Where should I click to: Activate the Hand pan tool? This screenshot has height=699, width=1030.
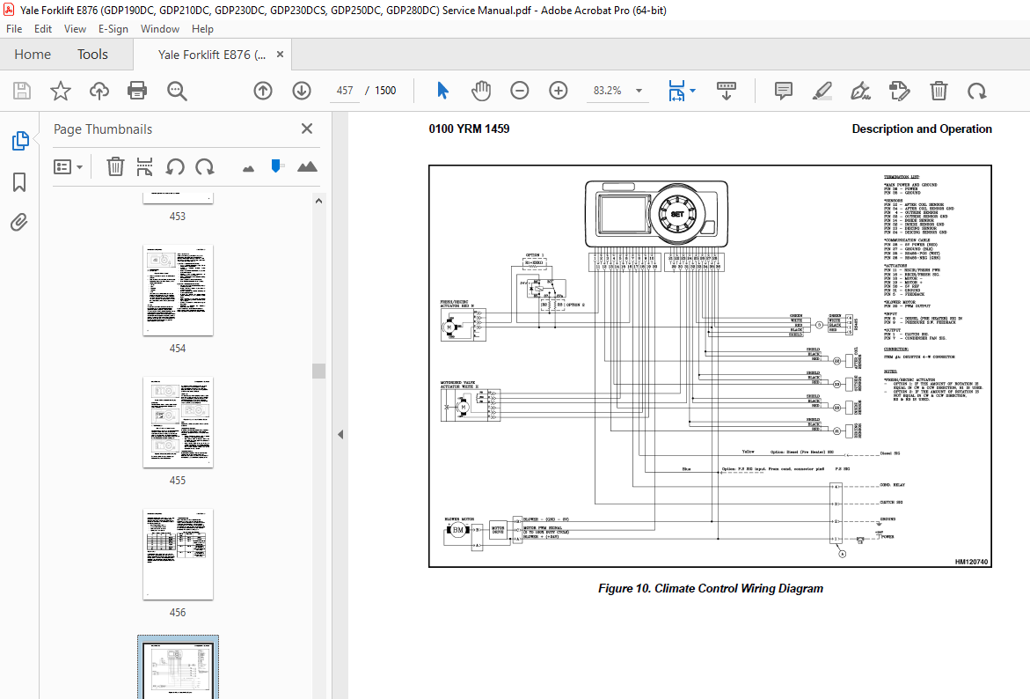coord(481,91)
